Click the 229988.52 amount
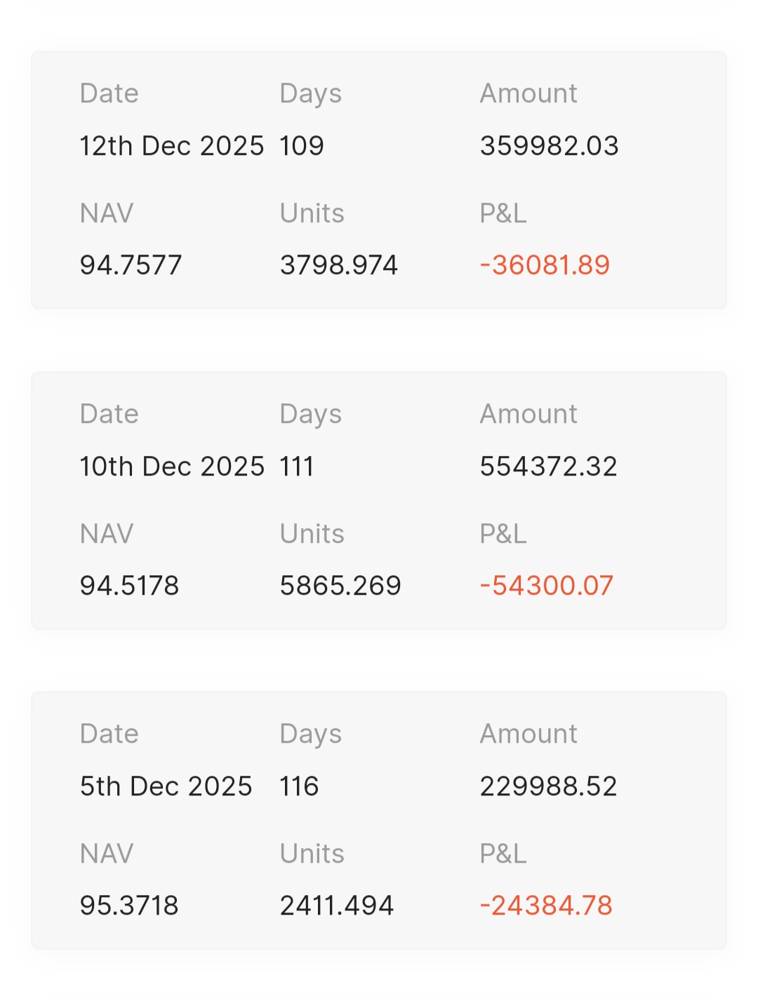This screenshot has height=1001, width=758. pos(548,786)
